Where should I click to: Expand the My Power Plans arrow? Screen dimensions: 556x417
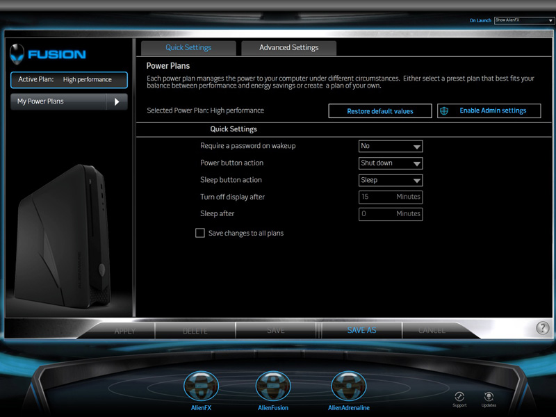pyautogui.click(x=117, y=101)
